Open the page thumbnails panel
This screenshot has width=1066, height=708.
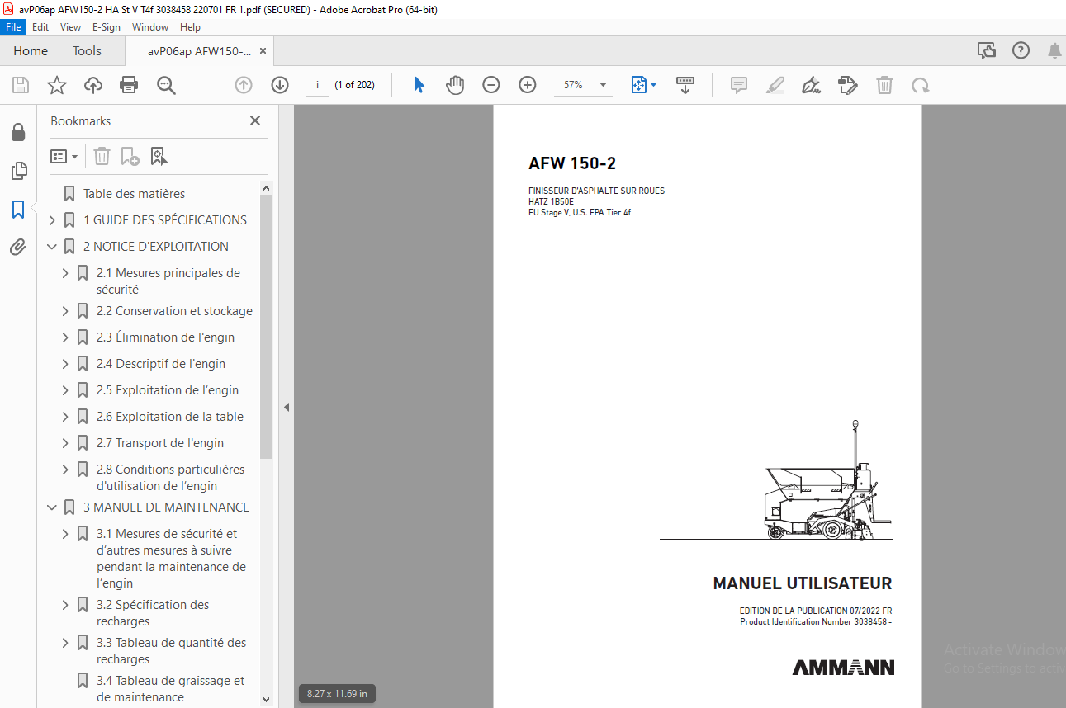tap(18, 171)
